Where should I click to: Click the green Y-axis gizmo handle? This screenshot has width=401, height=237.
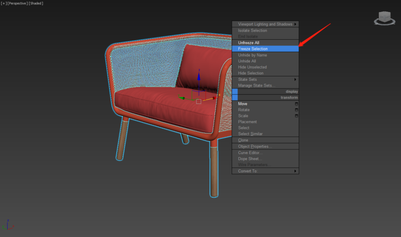[183, 98]
